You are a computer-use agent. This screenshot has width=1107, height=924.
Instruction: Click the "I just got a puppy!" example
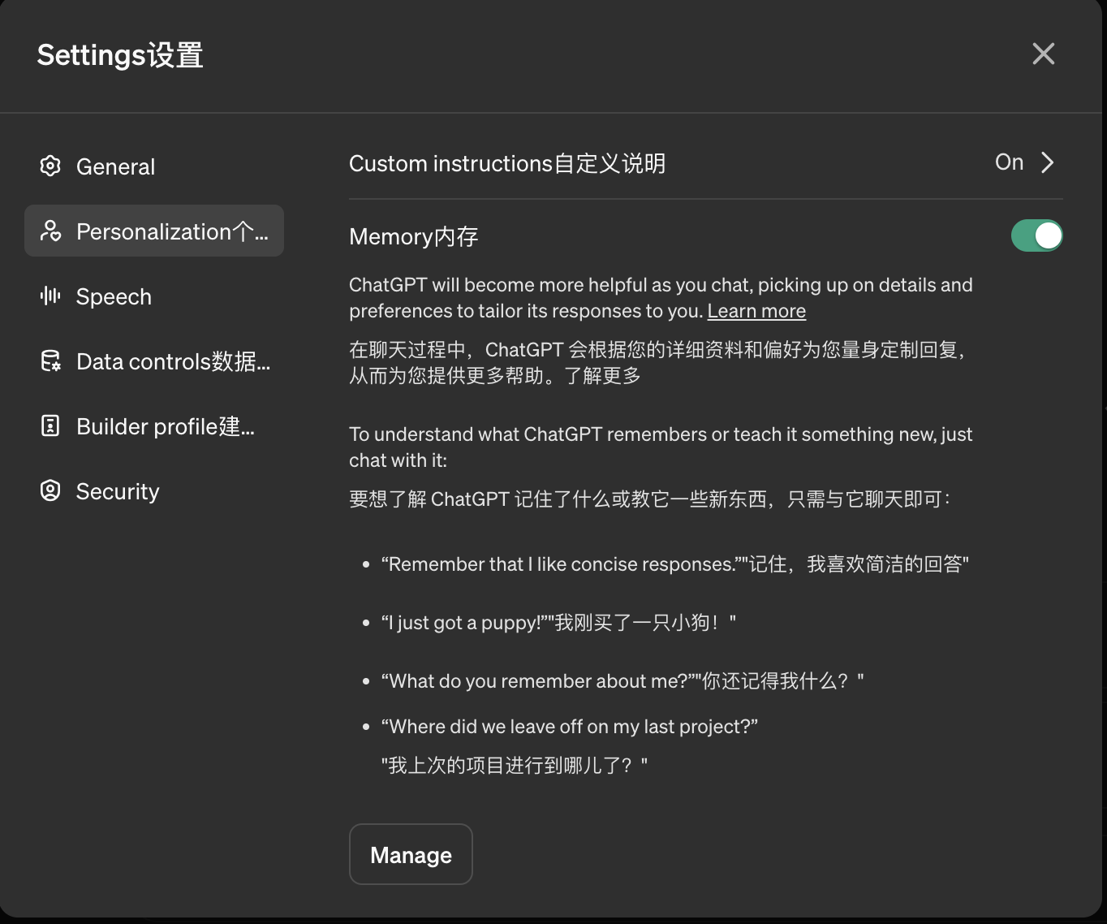558,622
